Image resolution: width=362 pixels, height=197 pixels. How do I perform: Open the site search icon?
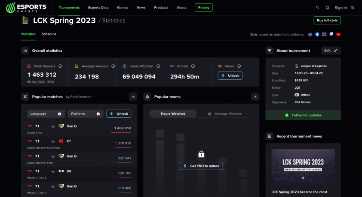click(x=317, y=8)
